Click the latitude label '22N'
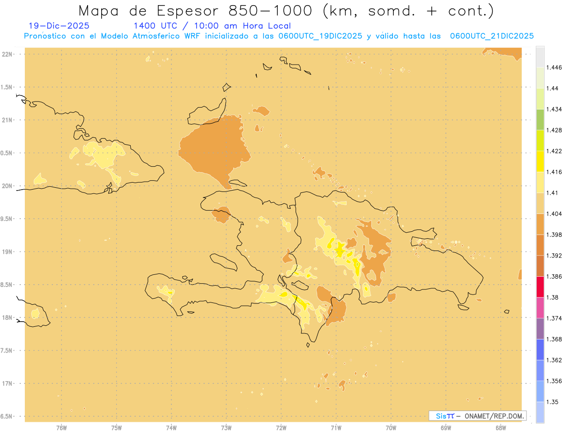Image resolution: width=562 pixels, height=434 pixels. tap(7, 54)
